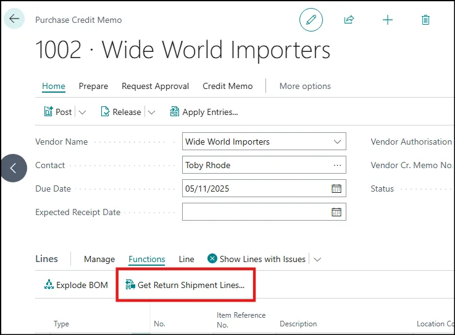Create new document with plus icon
The image size is (455, 335).
tap(387, 20)
